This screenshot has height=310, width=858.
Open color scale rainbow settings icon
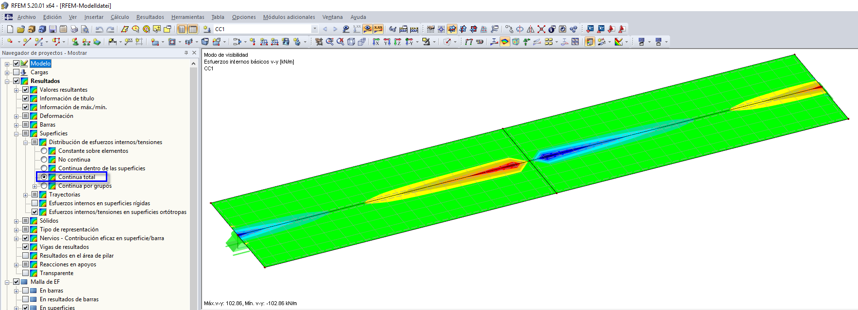click(x=619, y=42)
